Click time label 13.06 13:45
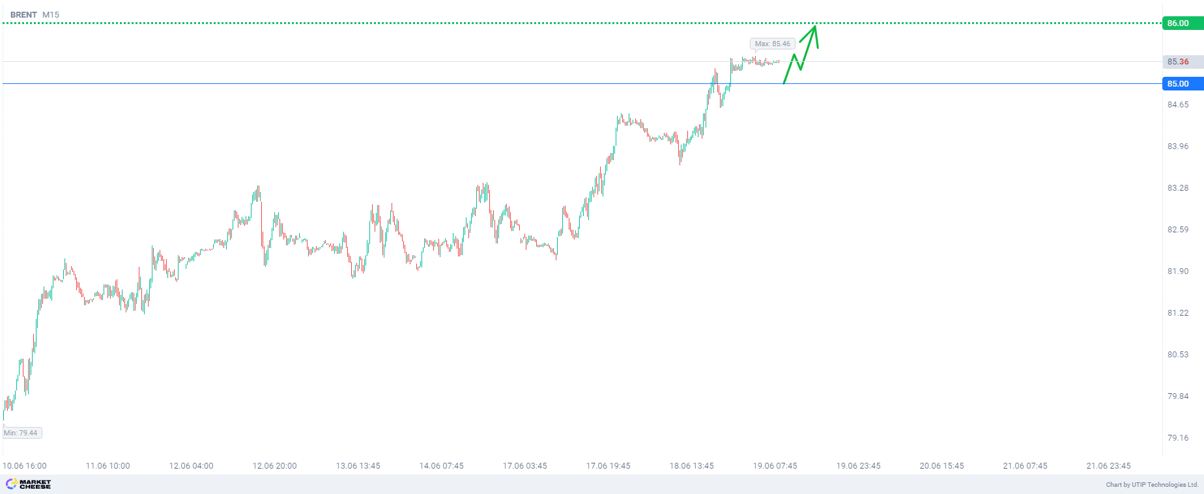The width and height of the screenshot is (1204, 494). (x=358, y=466)
